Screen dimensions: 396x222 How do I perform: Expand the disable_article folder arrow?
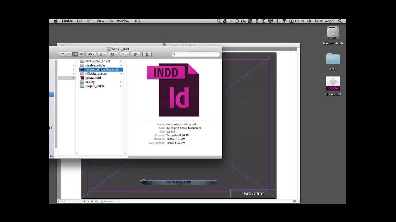point(121,65)
